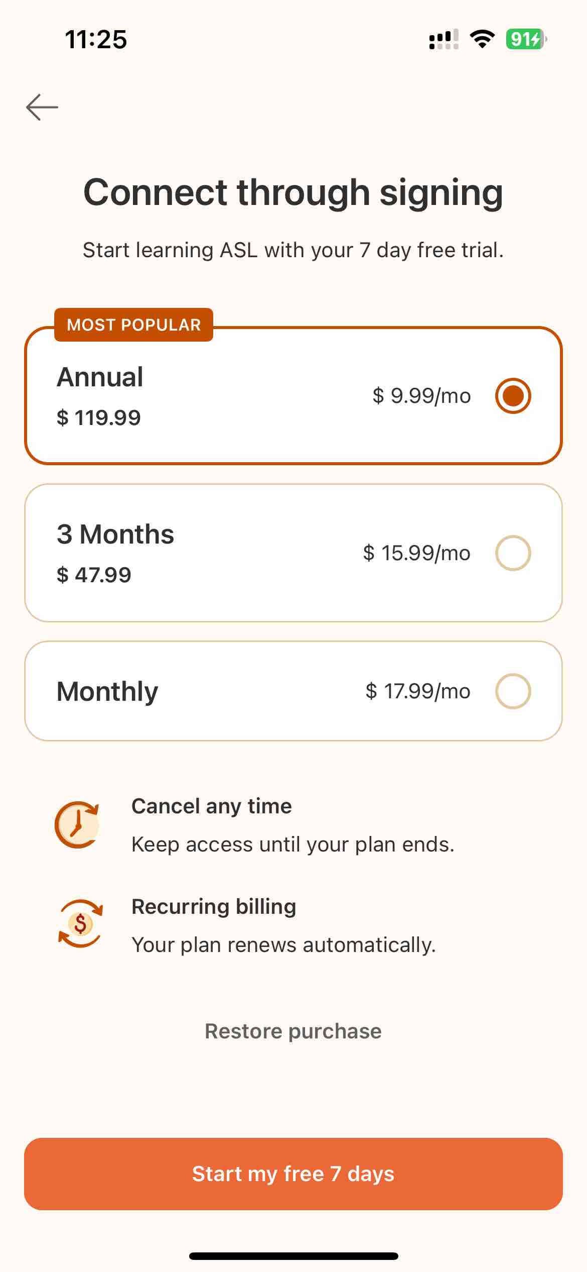Choose the 3 Months $47.99 plan card
Image resolution: width=587 pixels, height=1272 pixels.
(293, 553)
